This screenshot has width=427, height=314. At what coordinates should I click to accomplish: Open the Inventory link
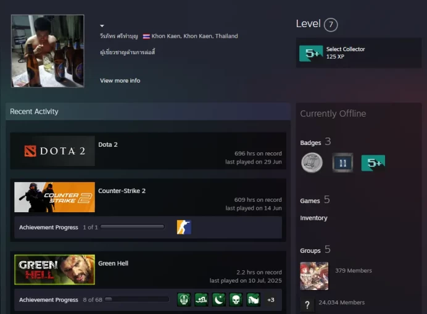(313, 218)
